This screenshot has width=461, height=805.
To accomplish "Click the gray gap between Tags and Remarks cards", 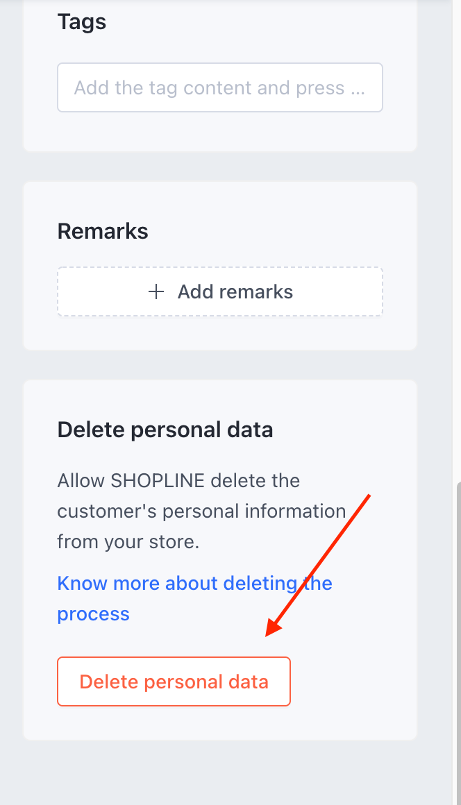I will pos(219,167).
